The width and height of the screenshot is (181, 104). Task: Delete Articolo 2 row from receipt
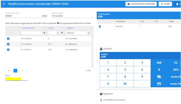[100, 27]
